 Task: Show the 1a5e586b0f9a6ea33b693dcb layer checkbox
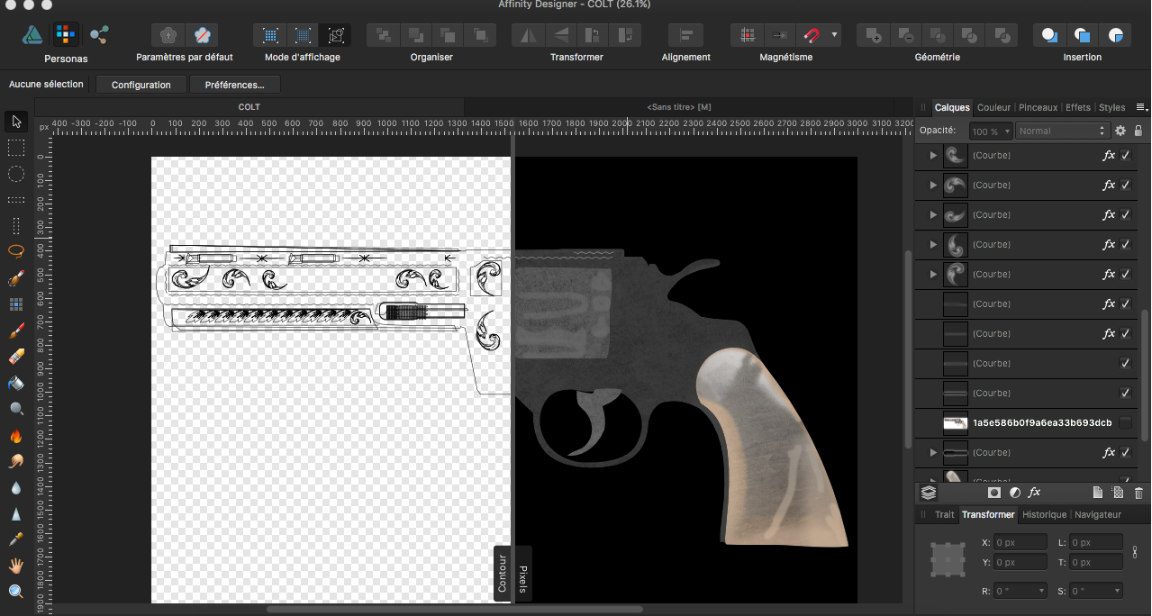(x=1125, y=422)
